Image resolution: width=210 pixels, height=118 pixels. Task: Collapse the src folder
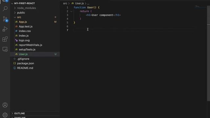click(15, 17)
